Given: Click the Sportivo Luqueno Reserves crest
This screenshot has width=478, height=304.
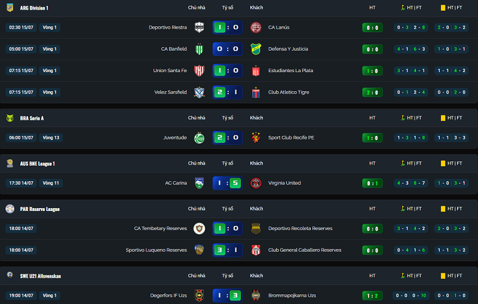Looking at the screenshot, I should (x=199, y=250).
